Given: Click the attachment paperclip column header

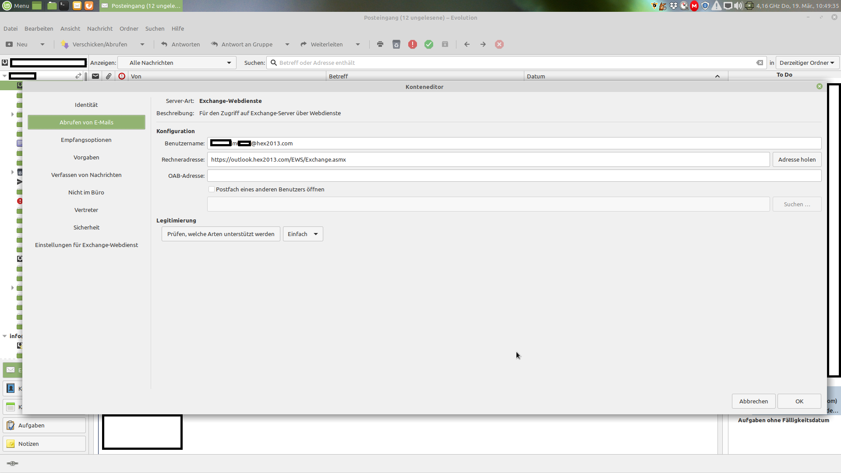Looking at the screenshot, I should (109, 76).
